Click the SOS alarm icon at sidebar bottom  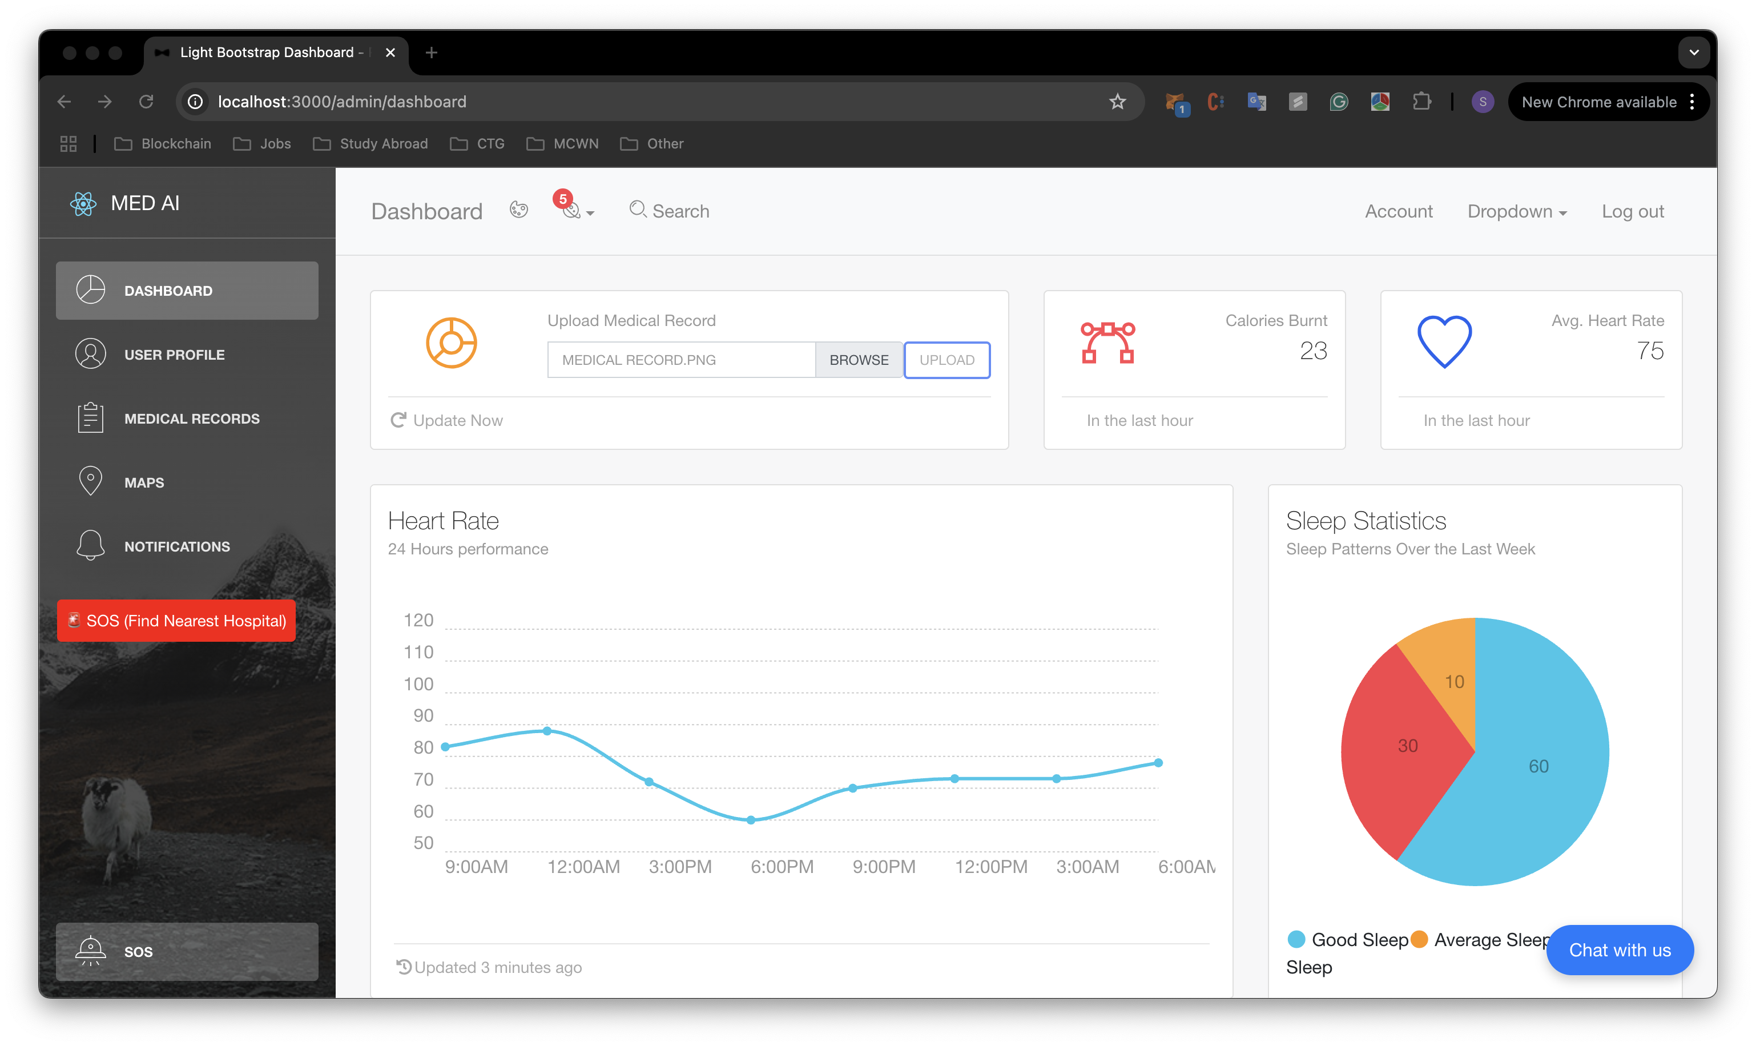tap(90, 950)
